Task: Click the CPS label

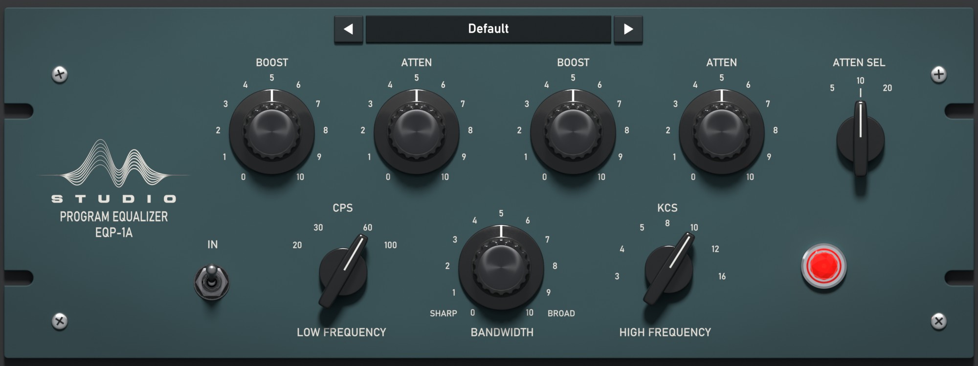Action: click(343, 208)
